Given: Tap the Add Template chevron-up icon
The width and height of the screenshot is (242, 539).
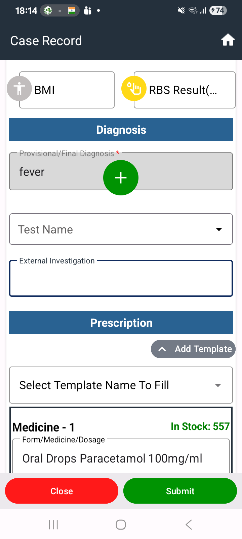Looking at the screenshot, I should point(162,349).
